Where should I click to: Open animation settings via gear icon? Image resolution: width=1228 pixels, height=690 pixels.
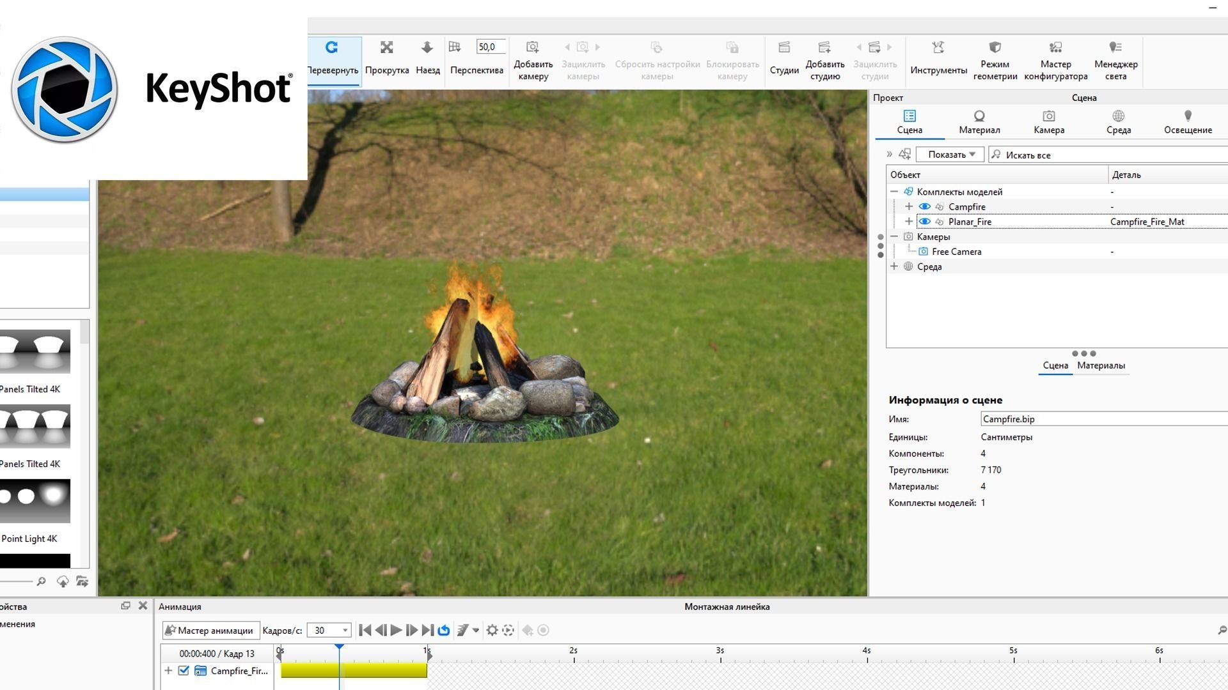492,630
